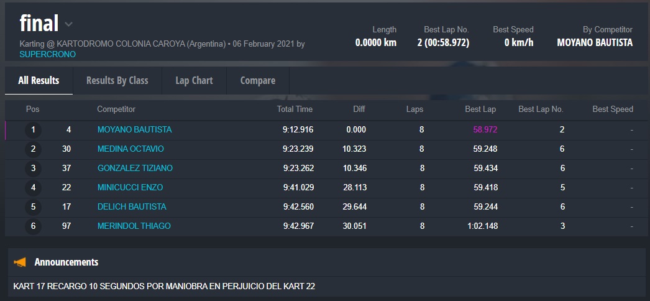The width and height of the screenshot is (650, 301).
Task: Open the SUPERCRONO organizer link
Action: click(x=47, y=54)
